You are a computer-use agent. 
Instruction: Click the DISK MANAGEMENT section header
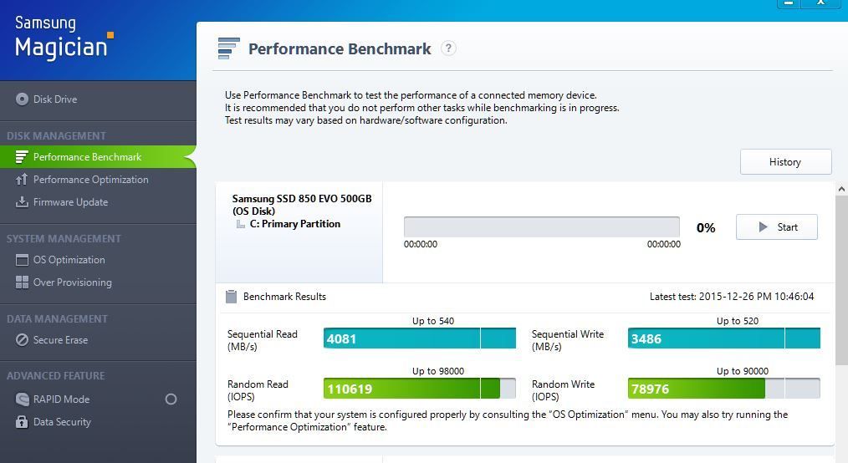click(56, 136)
